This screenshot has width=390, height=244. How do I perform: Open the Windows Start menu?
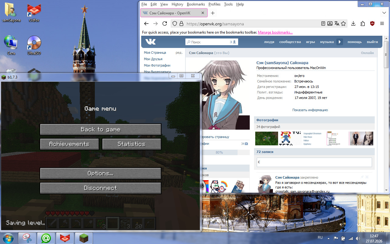pyautogui.click(x=8, y=238)
